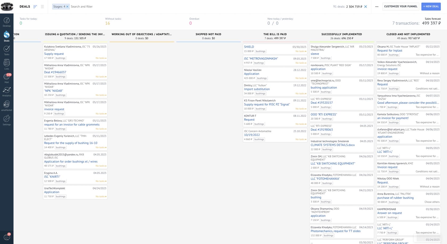The image size is (447, 244).
Task: Open the 10/19/2022 deal of JSC Concern Avtomatika
Action: tap(252, 135)
